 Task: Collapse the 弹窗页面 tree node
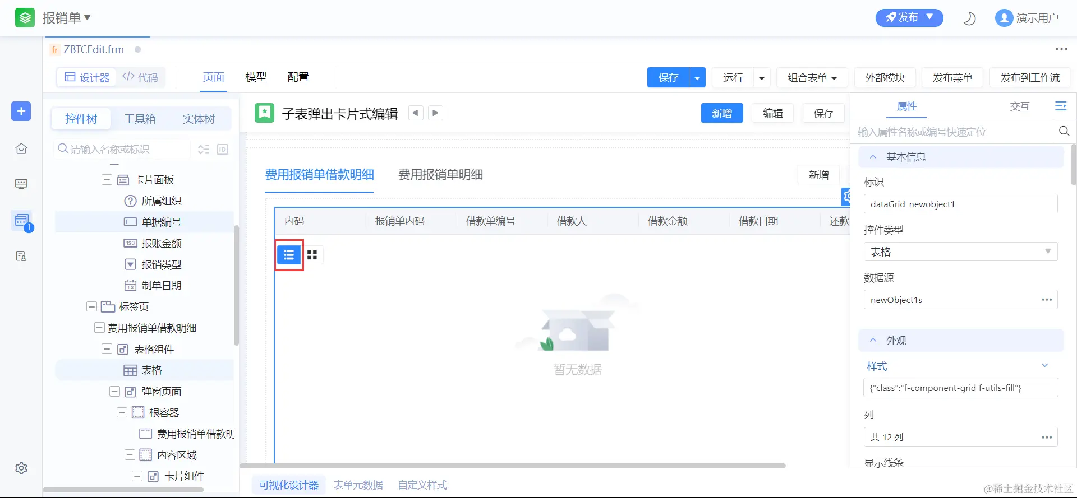pos(114,392)
